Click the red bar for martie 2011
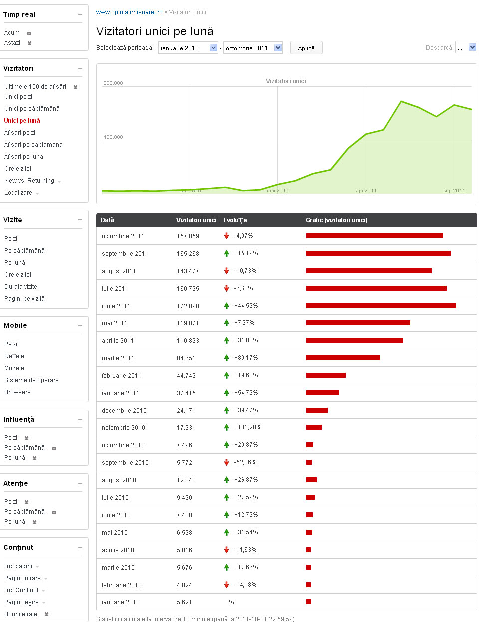Screen dimensions: 487x622 [x=343, y=358]
